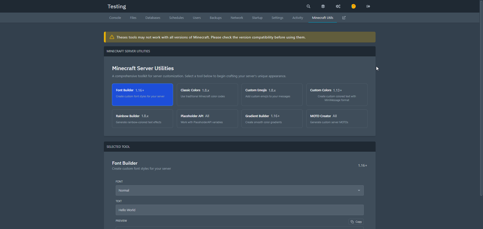This screenshot has height=229, width=483.
Task: Switch to the Files tab
Action: (133, 18)
